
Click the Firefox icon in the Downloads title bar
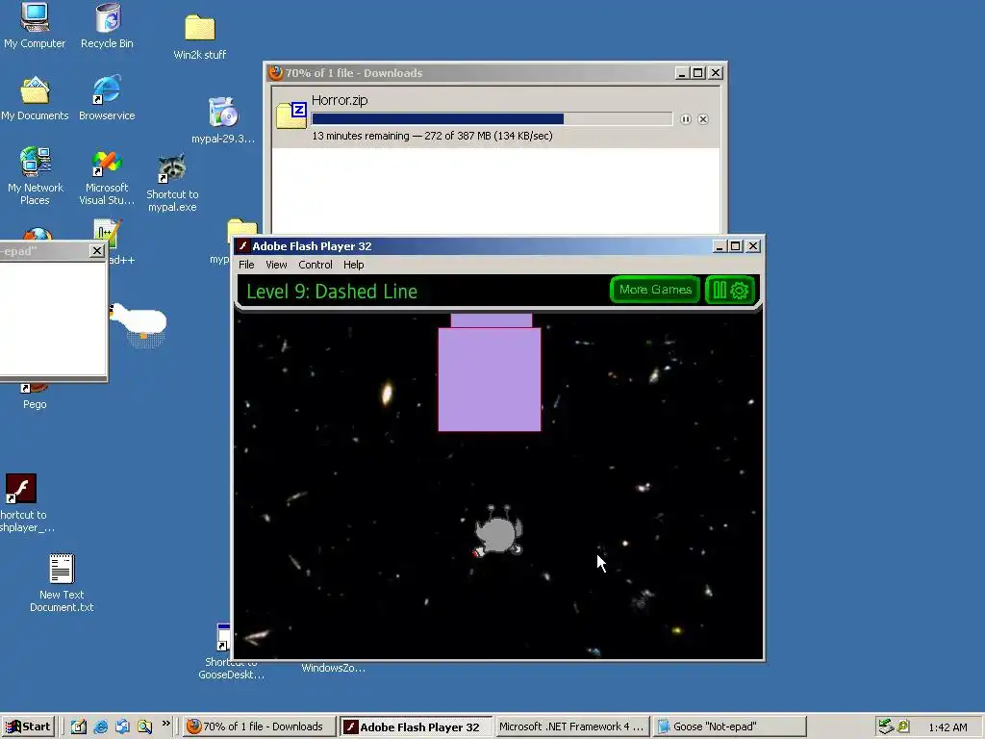click(x=275, y=73)
